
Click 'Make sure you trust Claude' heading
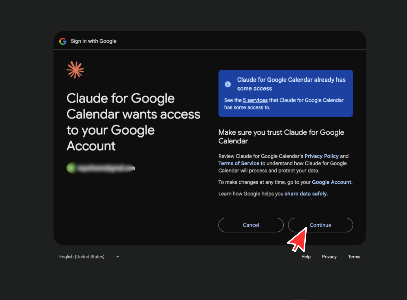pyautogui.click(x=281, y=137)
